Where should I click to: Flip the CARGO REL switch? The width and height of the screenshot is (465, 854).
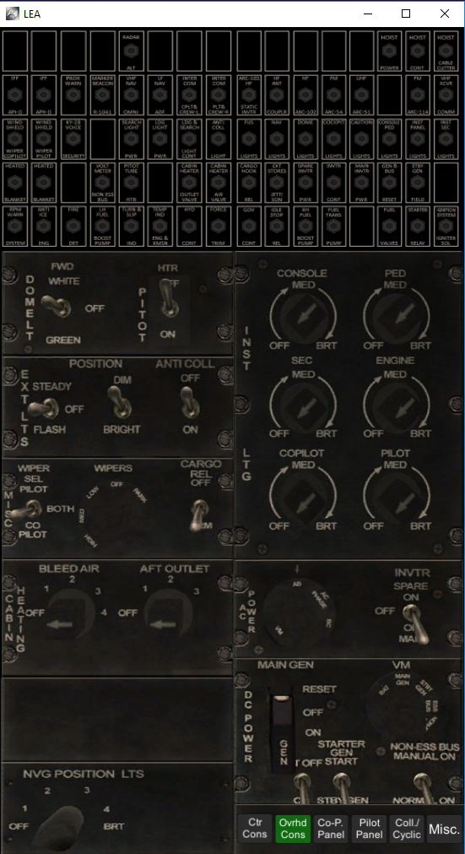pos(199,515)
